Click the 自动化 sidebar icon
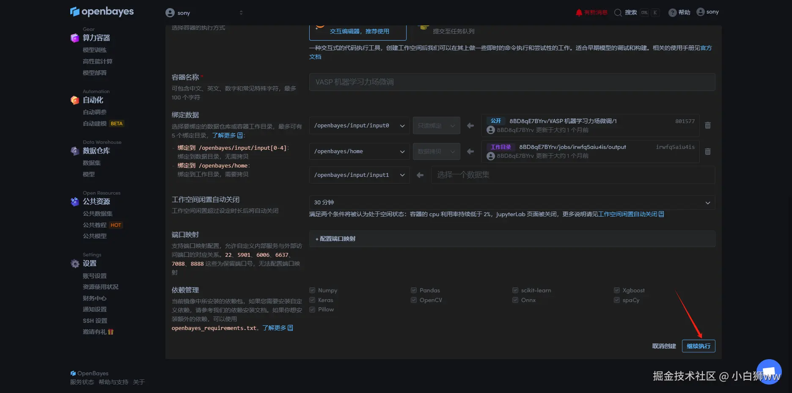The image size is (792, 393). (75, 100)
